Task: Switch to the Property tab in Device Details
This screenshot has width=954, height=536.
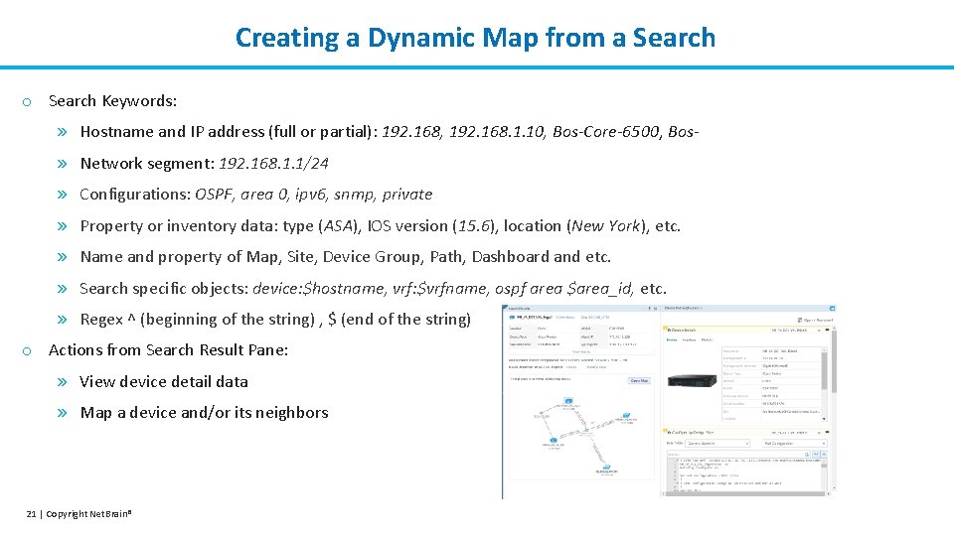Action: pyautogui.click(x=672, y=339)
